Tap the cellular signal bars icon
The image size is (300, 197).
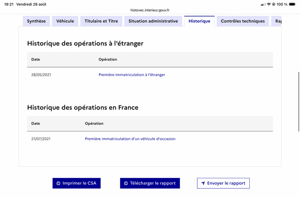point(263,4)
